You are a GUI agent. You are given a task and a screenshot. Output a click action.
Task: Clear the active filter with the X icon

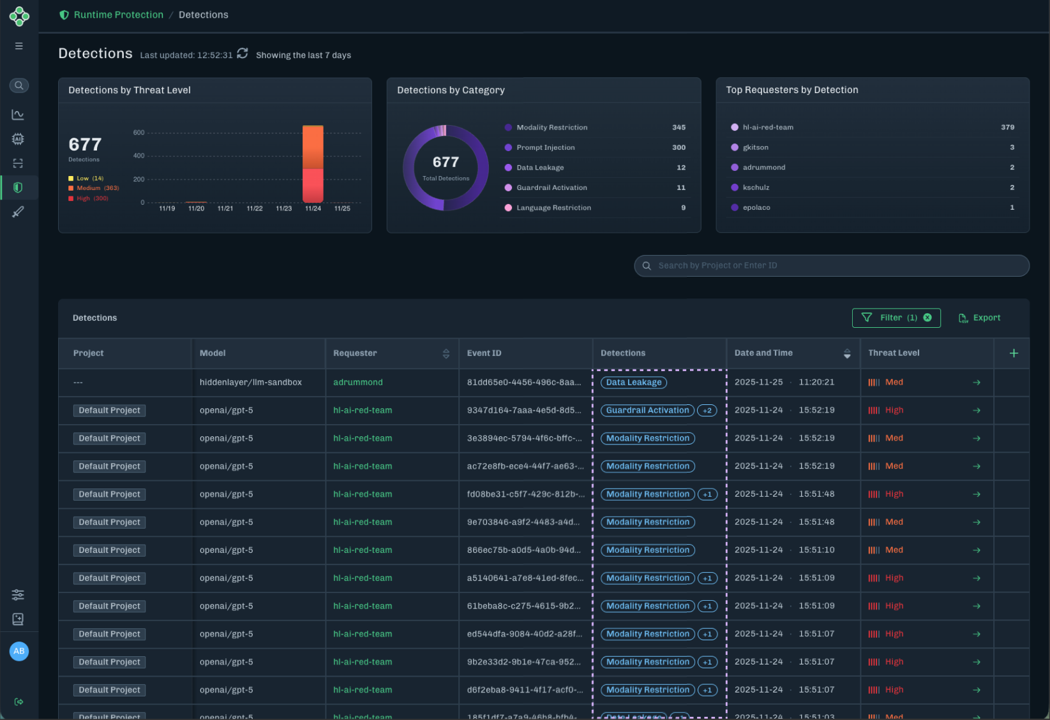927,318
